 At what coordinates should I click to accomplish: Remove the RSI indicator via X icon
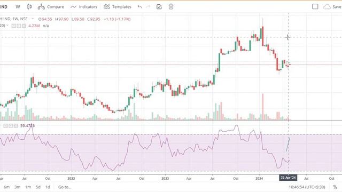pyautogui.click(x=15, y=126)
